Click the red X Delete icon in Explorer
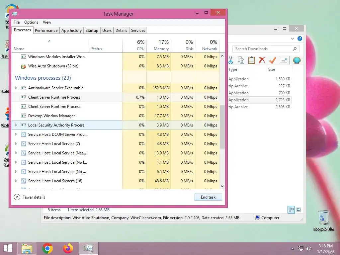Viewport: 340px width, 255px height. pos(262,60)
